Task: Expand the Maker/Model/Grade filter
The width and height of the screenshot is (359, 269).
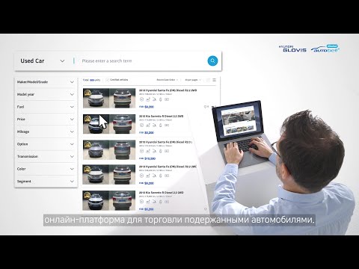Action: (46, 82)
